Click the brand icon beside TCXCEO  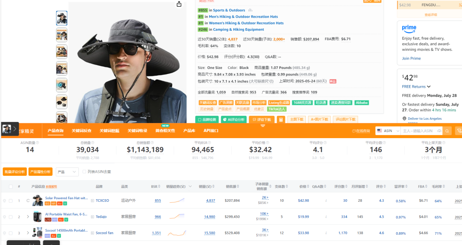pos(92,201)
